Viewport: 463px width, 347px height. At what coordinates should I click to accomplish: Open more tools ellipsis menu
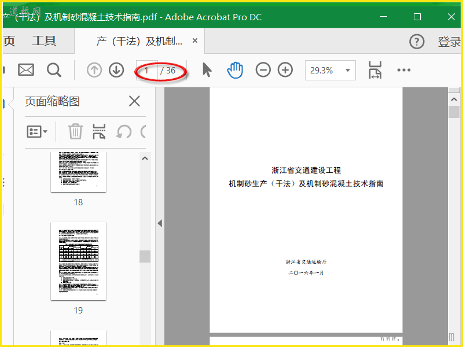coord(403,70)
